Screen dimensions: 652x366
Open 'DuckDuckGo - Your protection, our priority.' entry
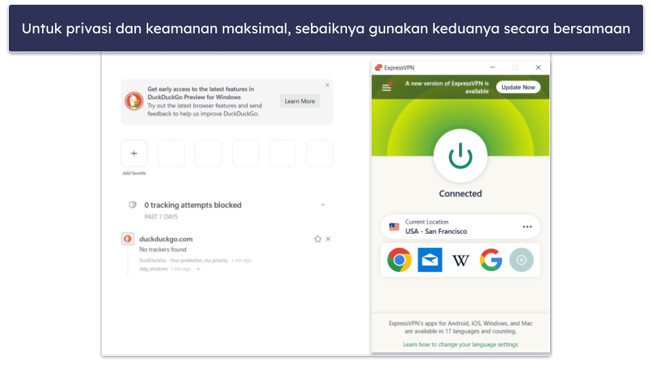tap(184, 260)
